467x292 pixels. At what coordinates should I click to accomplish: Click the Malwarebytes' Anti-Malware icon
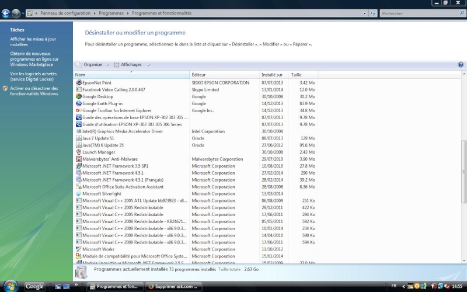coord(79,159)
